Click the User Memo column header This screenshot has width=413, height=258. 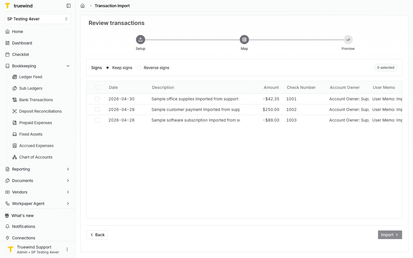pos(384,87)
